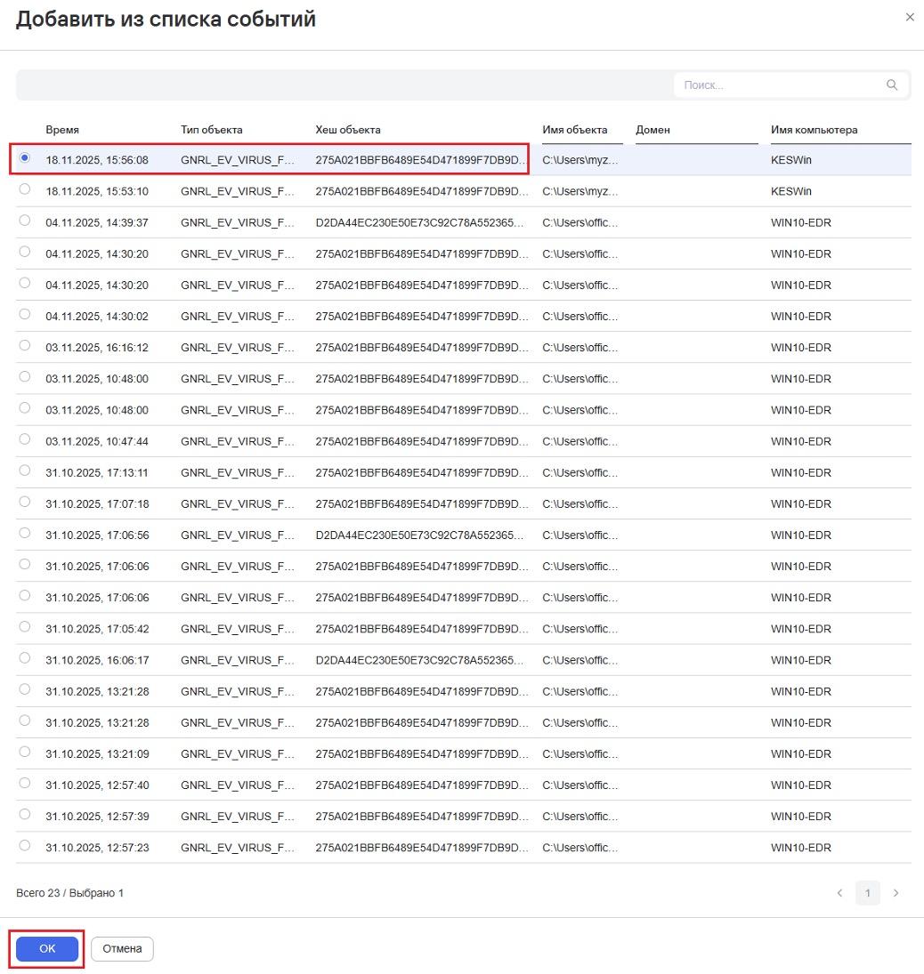Click WIN10-EDR in the 12:57:23 row
Screen dimensions: 924x974
point(801,848)
